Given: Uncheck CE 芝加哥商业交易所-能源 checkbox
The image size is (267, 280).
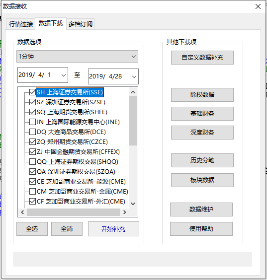Looking at the screenshot, I should pos(32,181).
